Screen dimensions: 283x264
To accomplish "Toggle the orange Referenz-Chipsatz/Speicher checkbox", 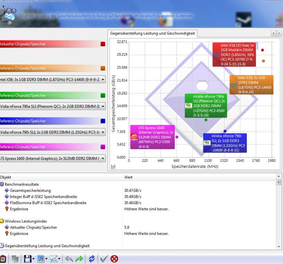I will point(103,68).
